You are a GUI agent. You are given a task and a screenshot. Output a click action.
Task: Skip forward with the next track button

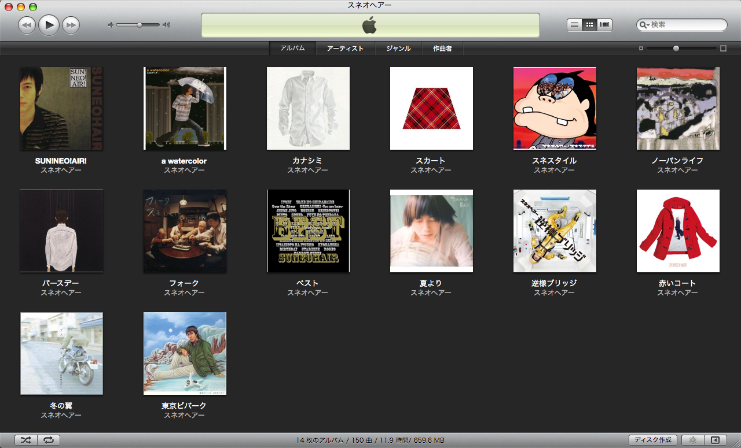click(x=71, y=25)
